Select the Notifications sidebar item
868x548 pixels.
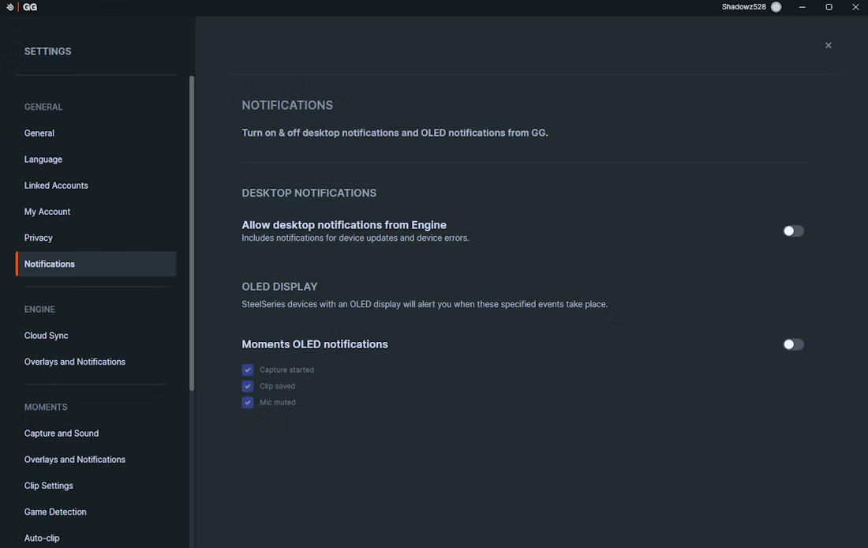click(x=95, y=264)
